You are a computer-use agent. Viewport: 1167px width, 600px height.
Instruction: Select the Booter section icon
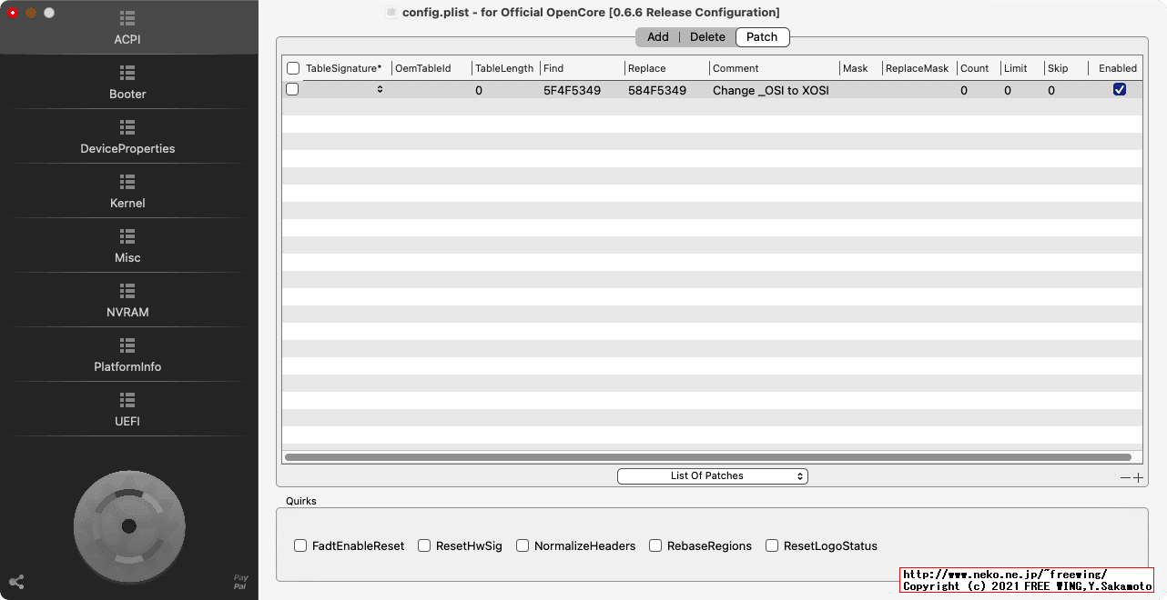(x=127, y=82)
